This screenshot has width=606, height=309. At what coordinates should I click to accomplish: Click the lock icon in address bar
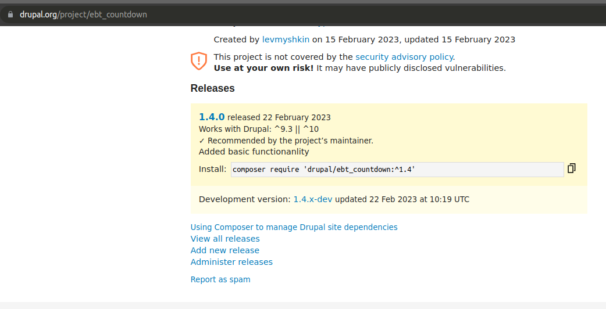click(10, 15)
